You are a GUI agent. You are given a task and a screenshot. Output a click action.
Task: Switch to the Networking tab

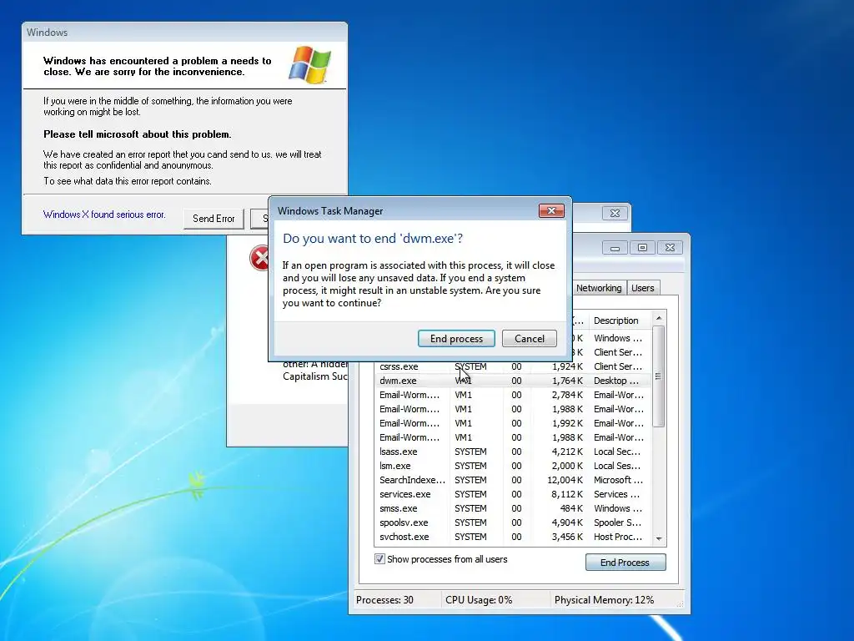[599, 288]
